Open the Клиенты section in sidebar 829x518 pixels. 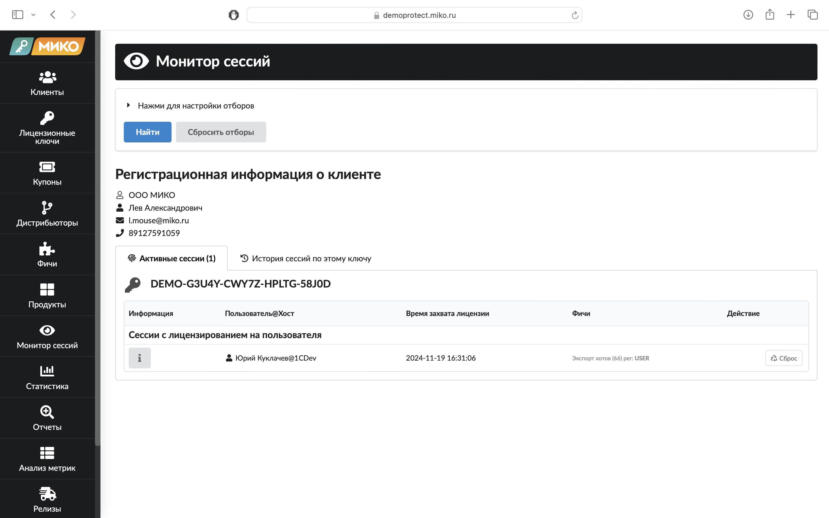click(x=47, y=83)
